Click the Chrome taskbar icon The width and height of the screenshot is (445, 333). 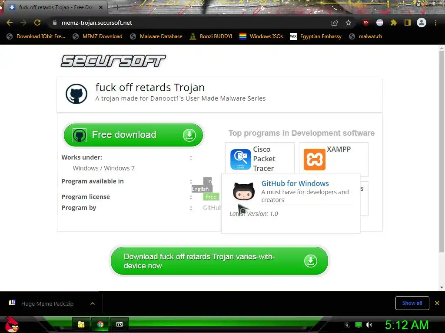tap(100, 324)
